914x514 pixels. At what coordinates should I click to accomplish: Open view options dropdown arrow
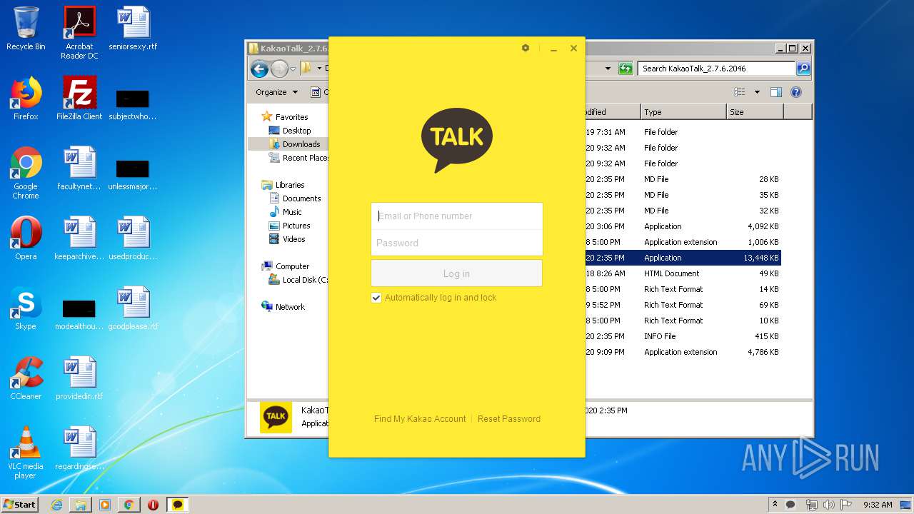pos(757,92)
